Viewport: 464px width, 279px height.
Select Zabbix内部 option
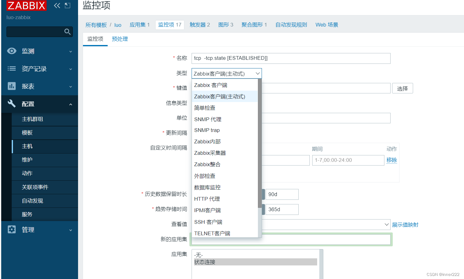(x=225, y=142)
